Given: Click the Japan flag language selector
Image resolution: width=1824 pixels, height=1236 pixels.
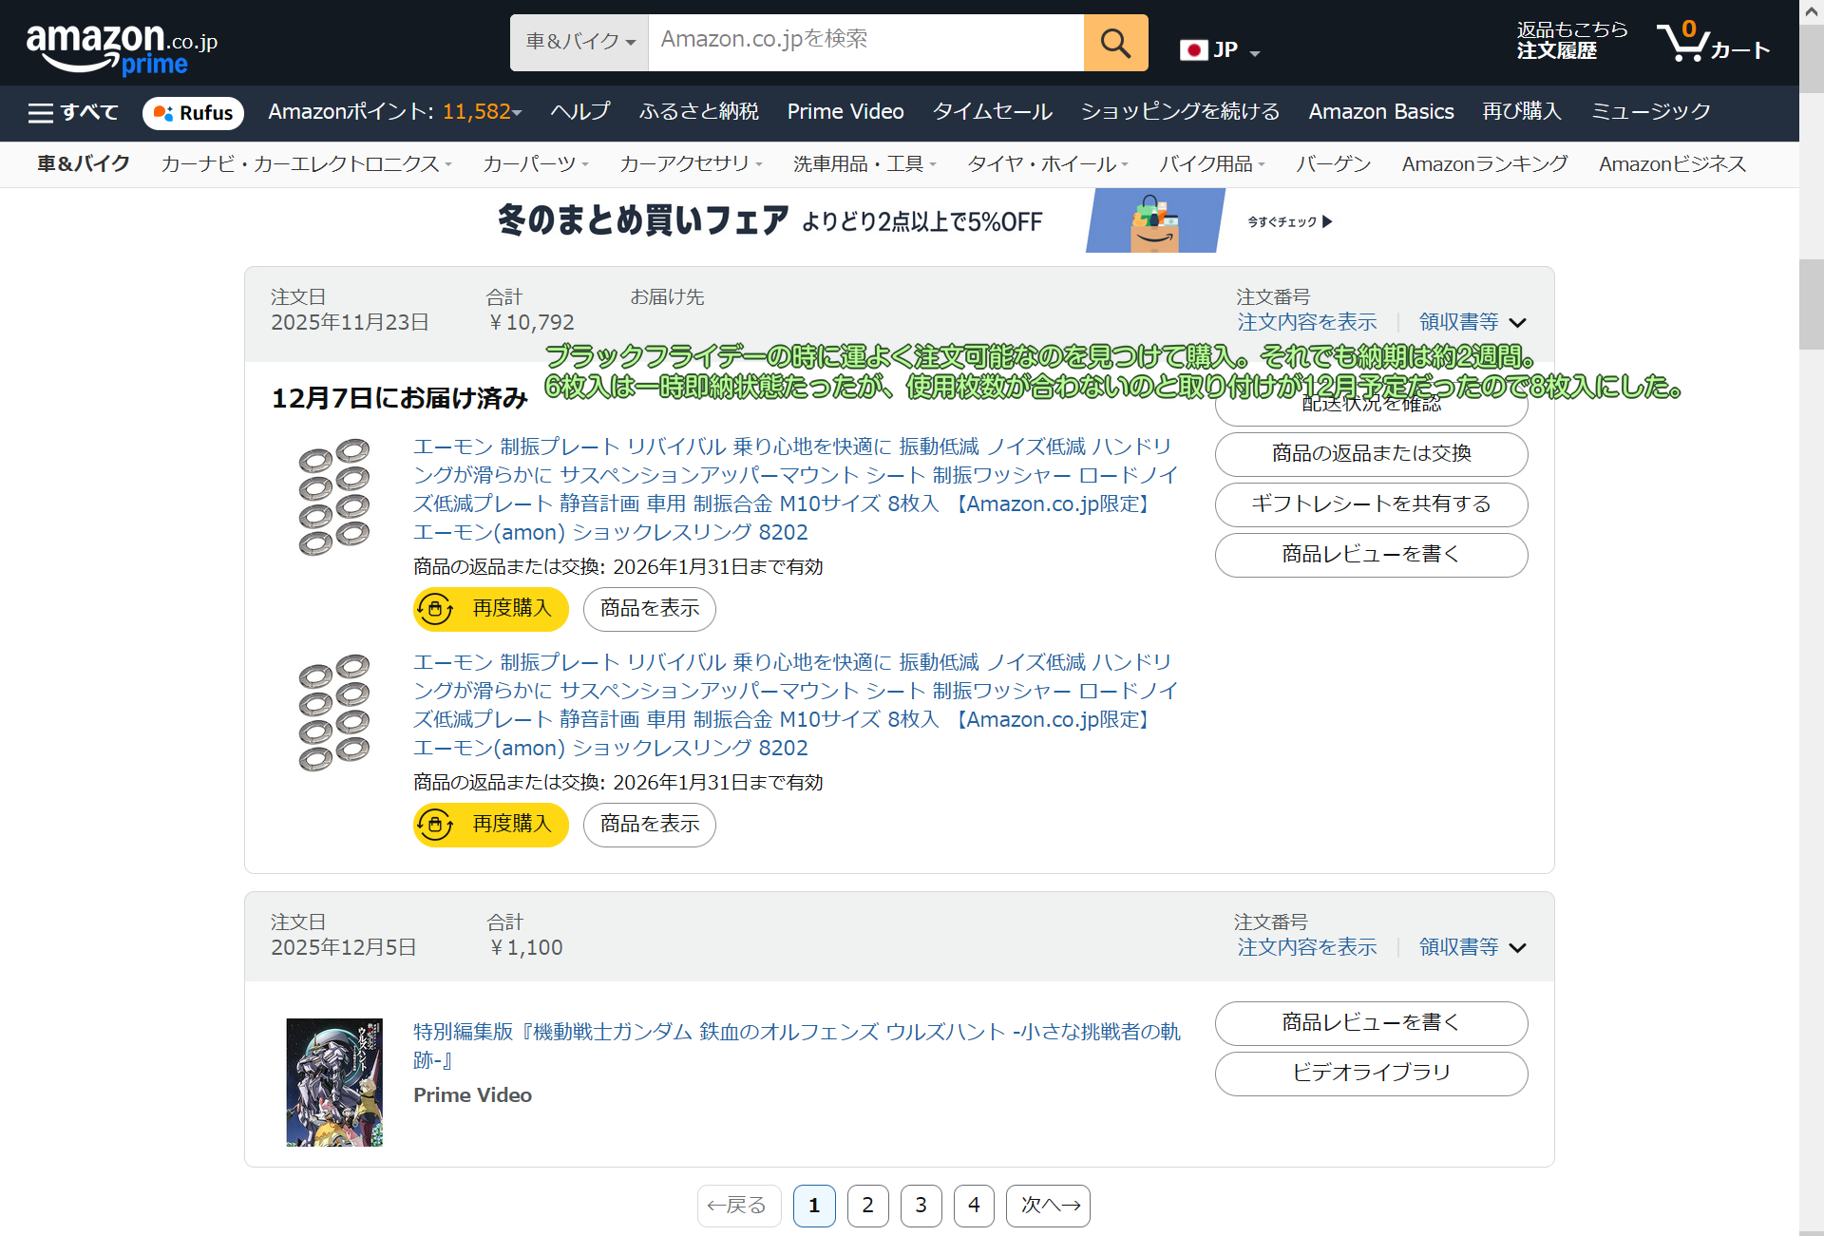Looking at the screenshot, I should point(1219,49).
